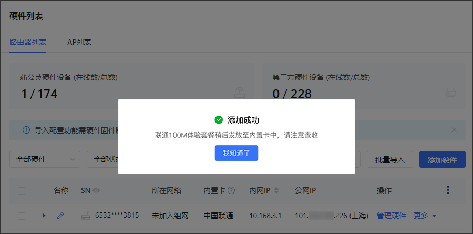
Task: Click the 第三方硬件设备 card device icon
Action: 451,93
